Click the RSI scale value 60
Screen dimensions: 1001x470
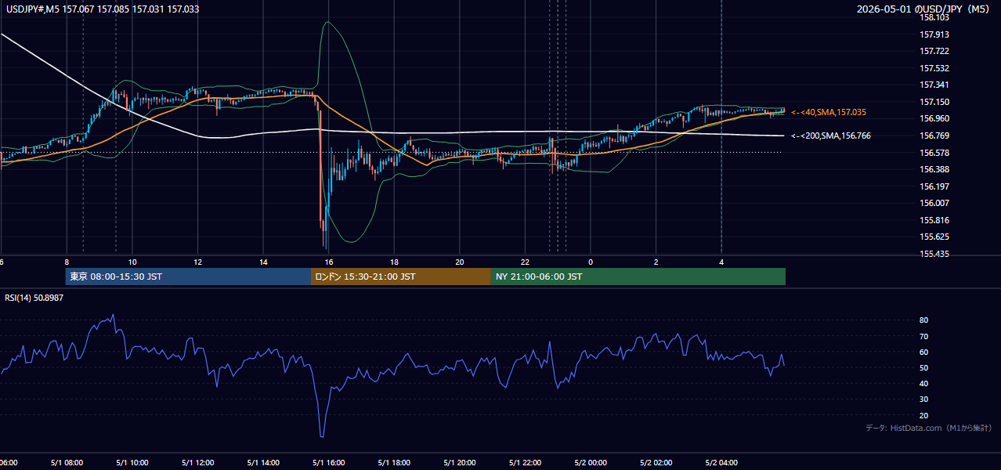[x=923, y=352]
